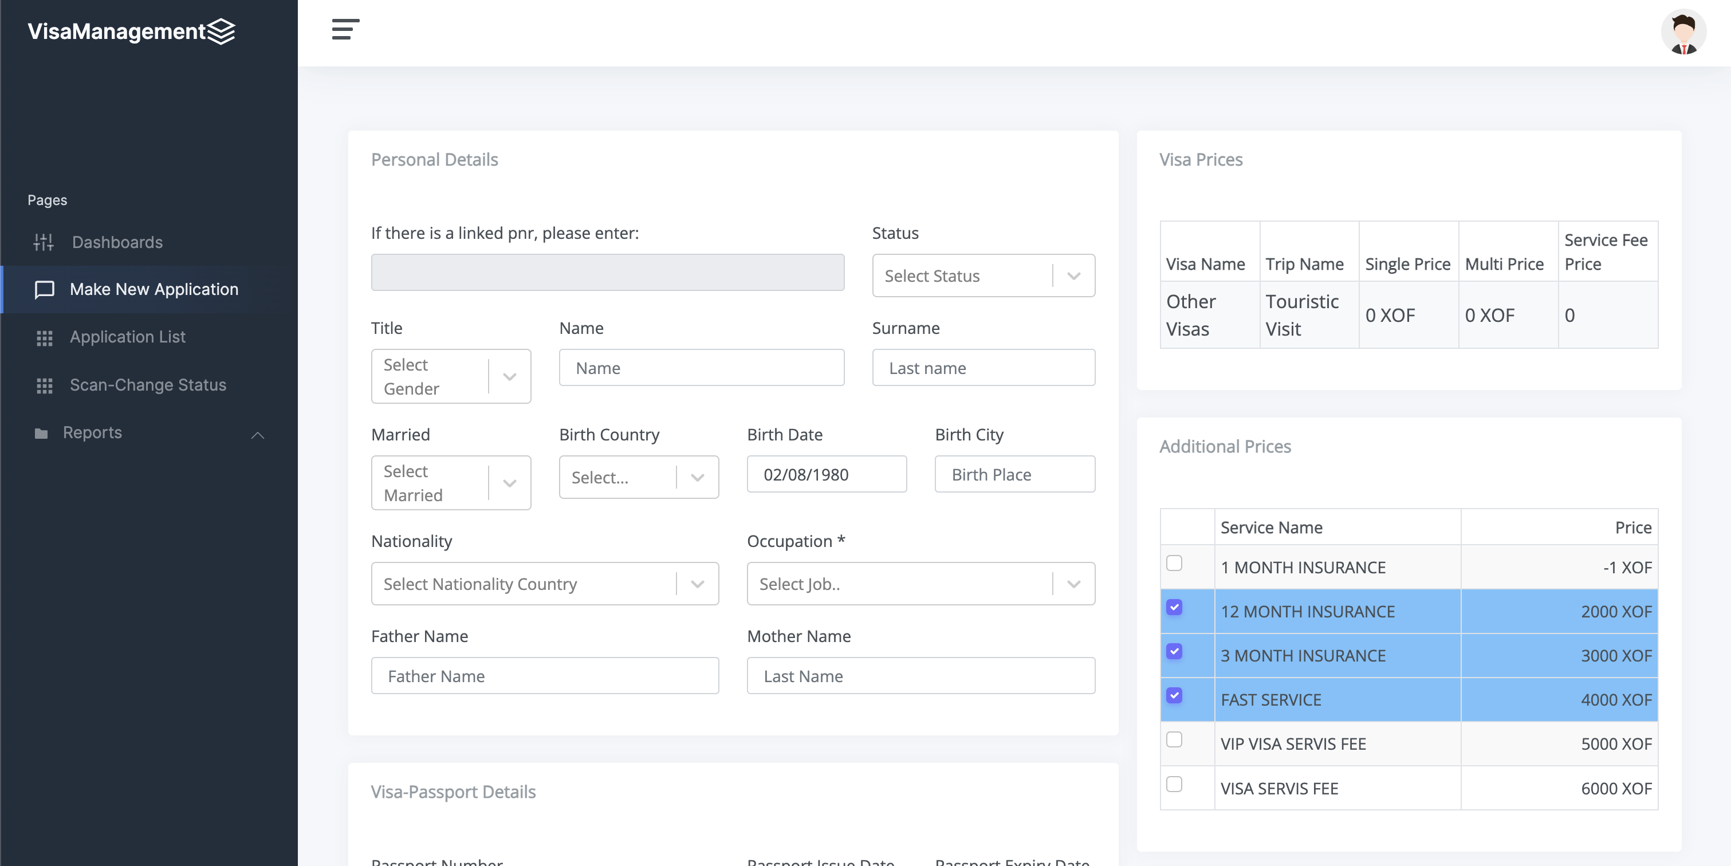Open the Select Married dropdown

pos(451,483)
